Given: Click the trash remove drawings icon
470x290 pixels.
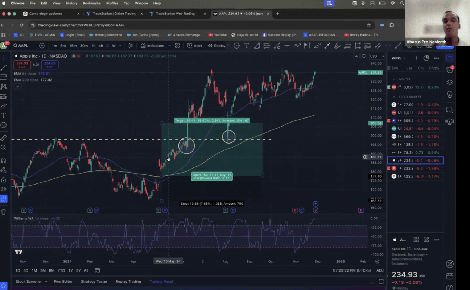Looking at the screenshot, I should click(x=4, y=212).
